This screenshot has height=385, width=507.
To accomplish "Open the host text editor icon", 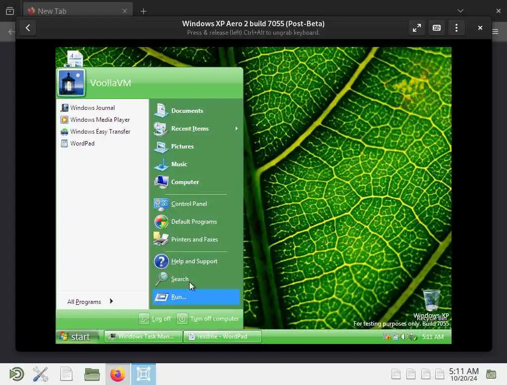I will (66, 374).
